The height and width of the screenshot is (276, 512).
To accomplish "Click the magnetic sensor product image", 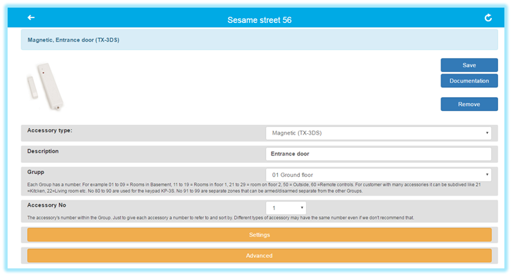I will (46, 87).
